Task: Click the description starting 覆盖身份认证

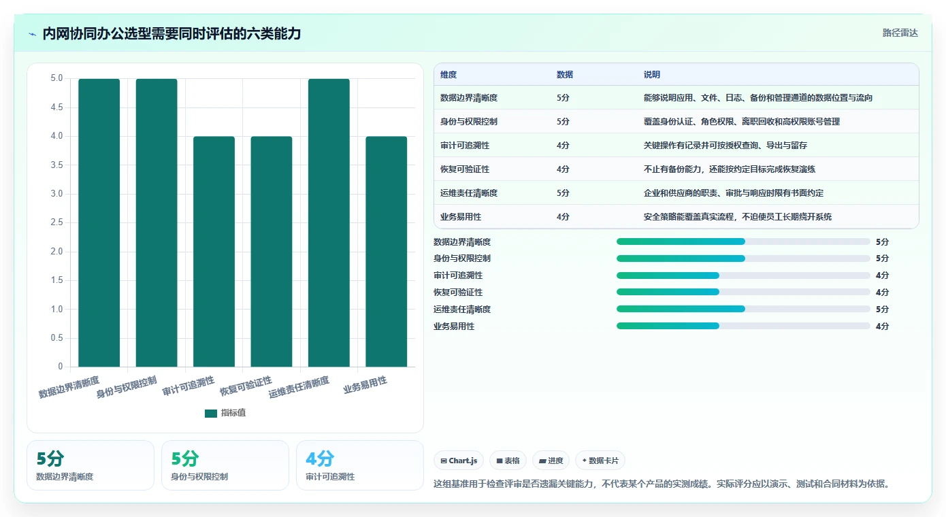Action: 742,122
